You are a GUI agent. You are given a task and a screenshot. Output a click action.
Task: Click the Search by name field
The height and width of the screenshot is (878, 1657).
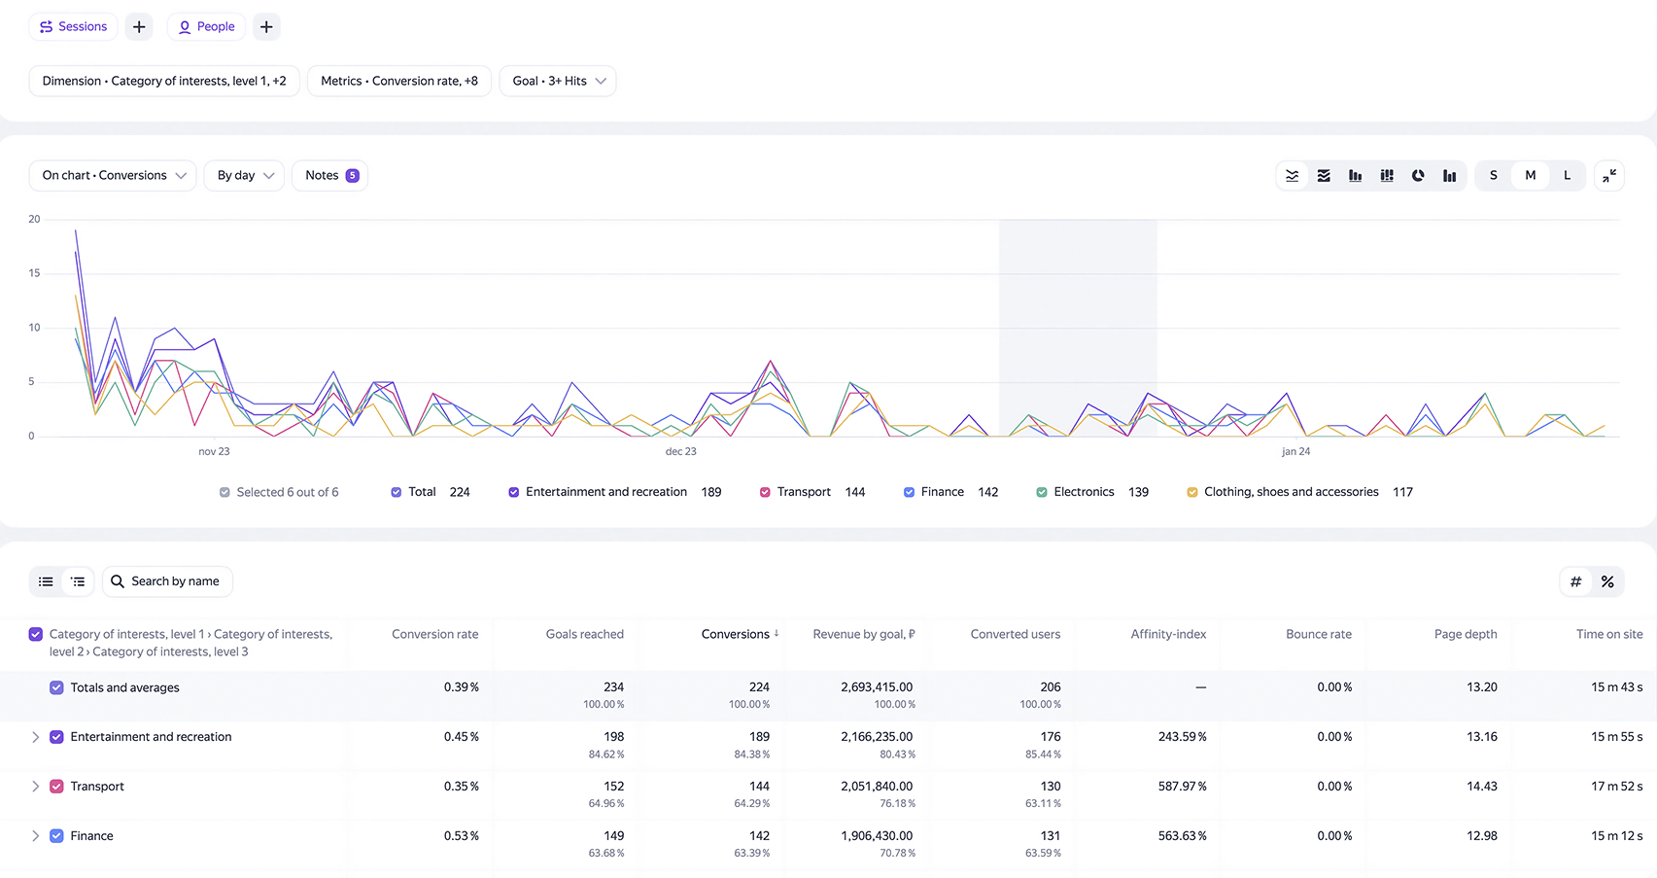167,581
